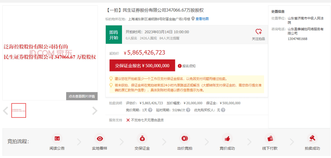The width and height of the screenshot is (331, 158).
Task: Click the second lightbulb tip icon in the yellow notice
Action: pyautogui.click(x=111, y=85)
